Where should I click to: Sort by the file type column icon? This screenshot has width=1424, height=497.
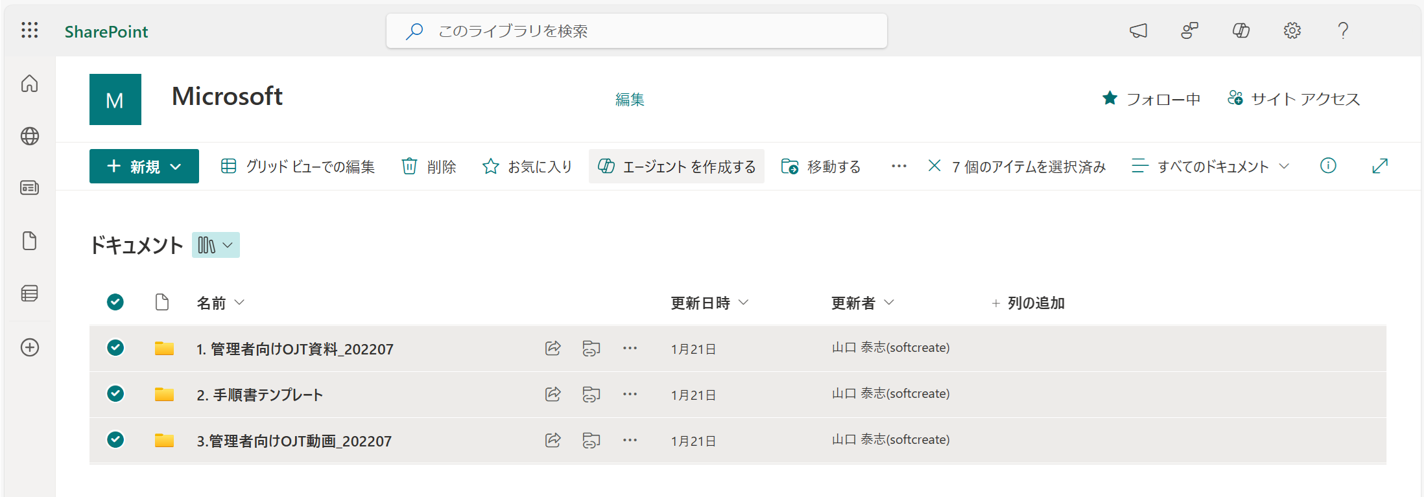click(162, 302)
